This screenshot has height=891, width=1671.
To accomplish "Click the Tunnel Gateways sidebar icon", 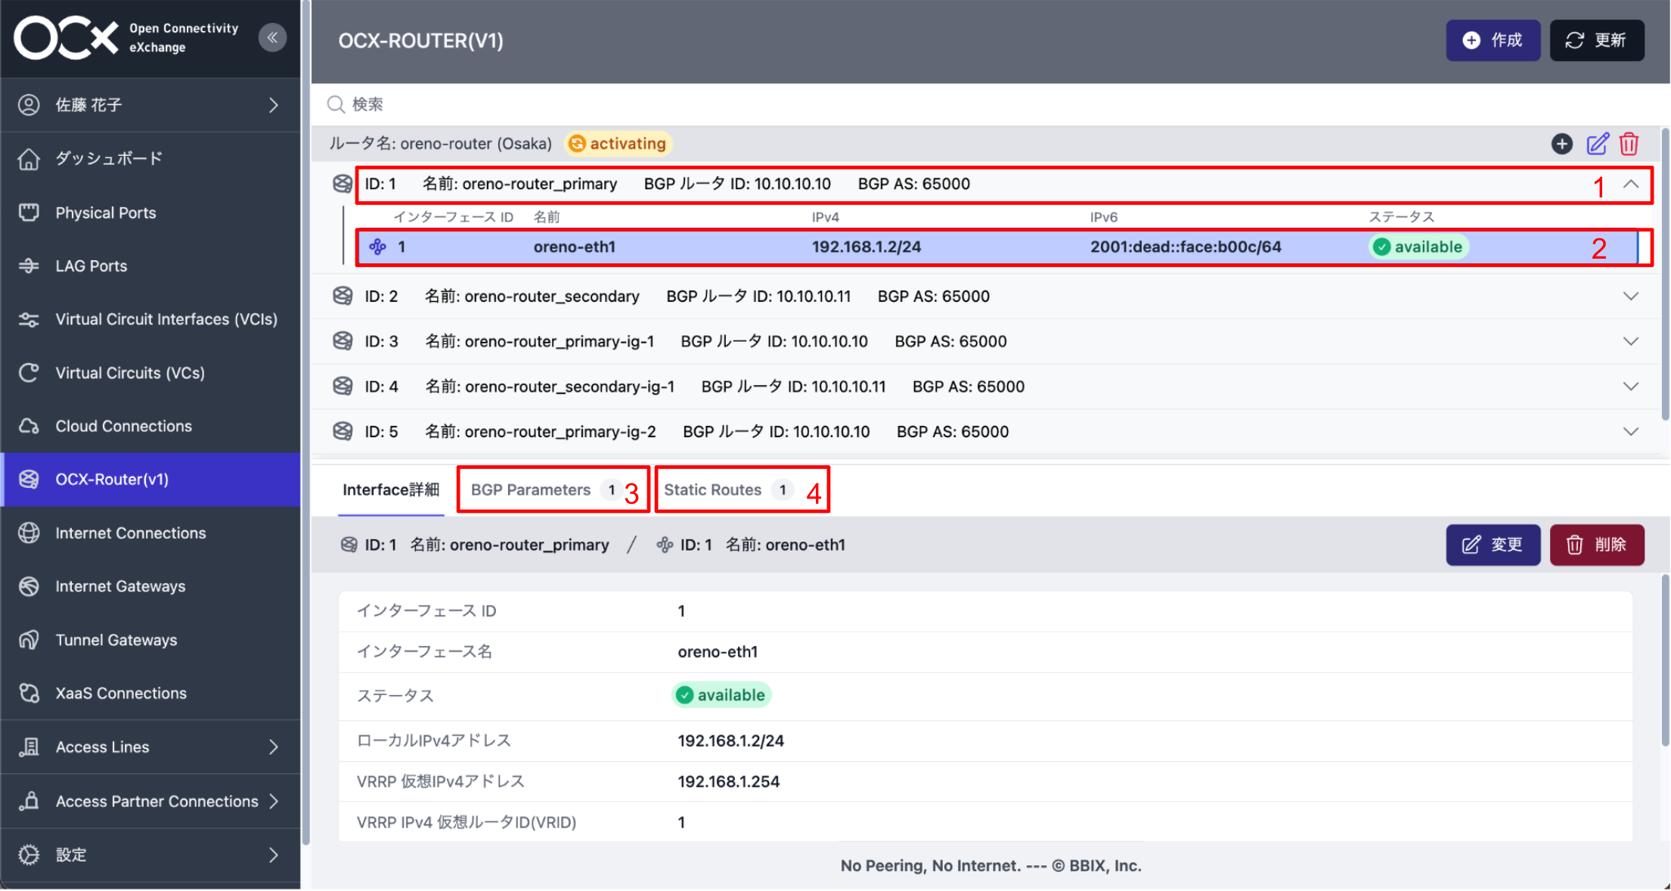I will tap(29, 639).
